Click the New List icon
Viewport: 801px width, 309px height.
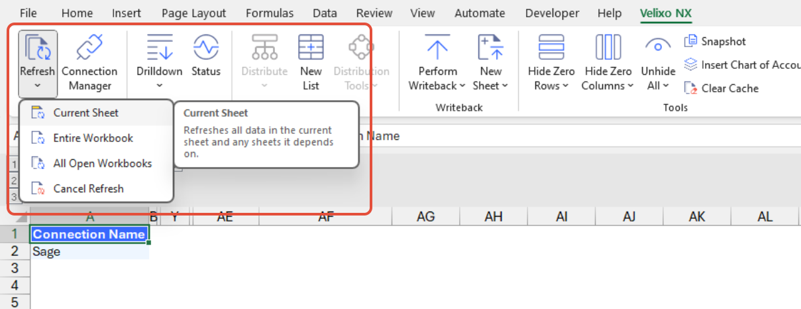click(311, 48)
